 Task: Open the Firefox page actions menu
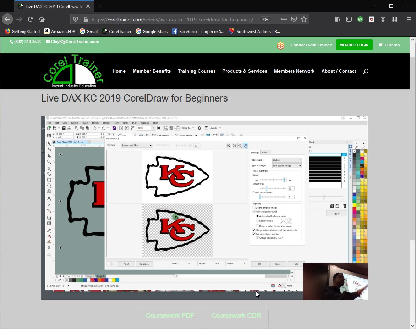(x=284, y=19)
